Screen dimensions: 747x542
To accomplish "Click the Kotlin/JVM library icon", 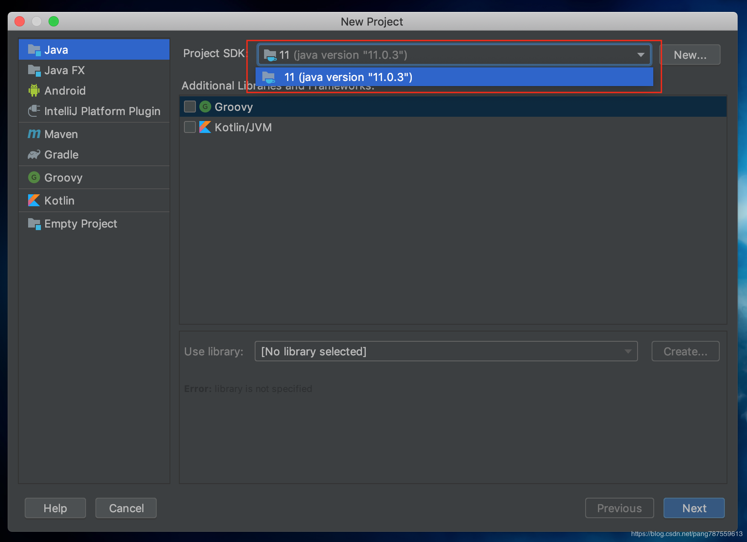I will tap(205, 127).
